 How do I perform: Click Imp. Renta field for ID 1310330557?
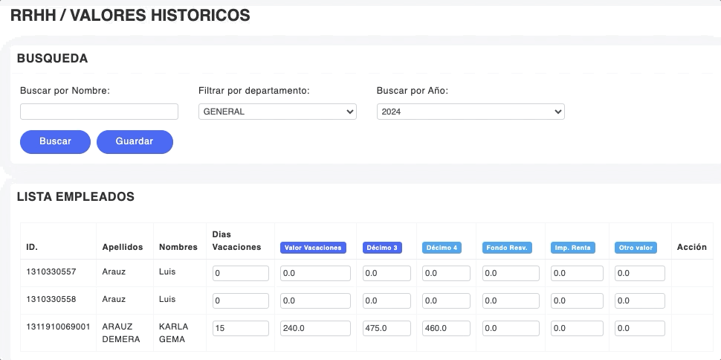[x=575, y=274]
